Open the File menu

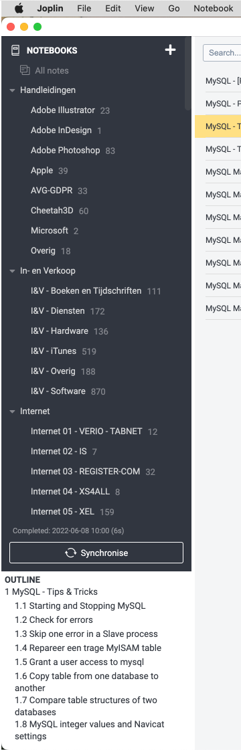pos(84,8)
